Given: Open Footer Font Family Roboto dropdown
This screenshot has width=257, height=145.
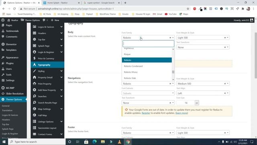Looking at the screenshot, I should pyautogui.click(x=148, y=133).
